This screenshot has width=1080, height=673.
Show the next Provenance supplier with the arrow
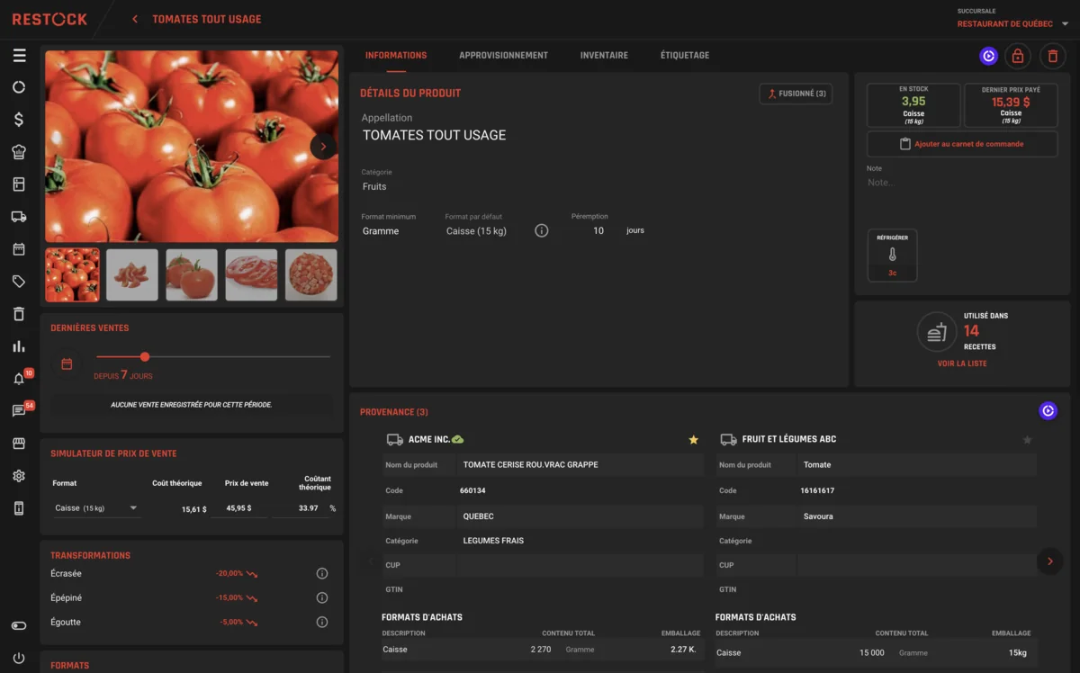pos(1049,561)
